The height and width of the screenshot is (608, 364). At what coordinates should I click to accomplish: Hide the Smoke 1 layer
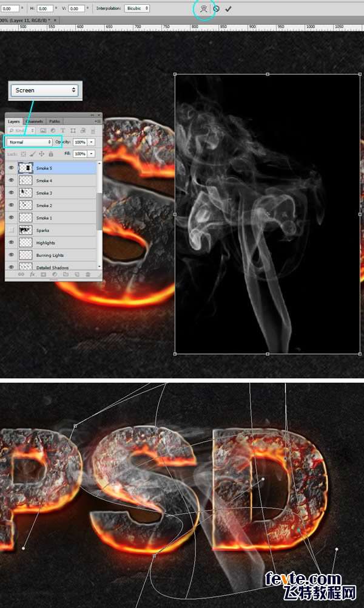[x=12, y=217]
